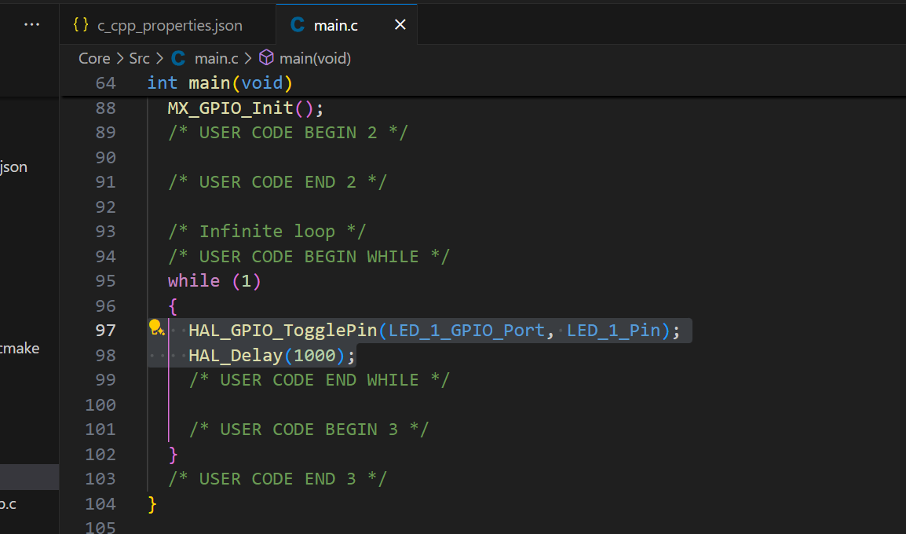
Task: Click the lightbulb code action icon
Action: pyautogui.click(x=155, y=328)
